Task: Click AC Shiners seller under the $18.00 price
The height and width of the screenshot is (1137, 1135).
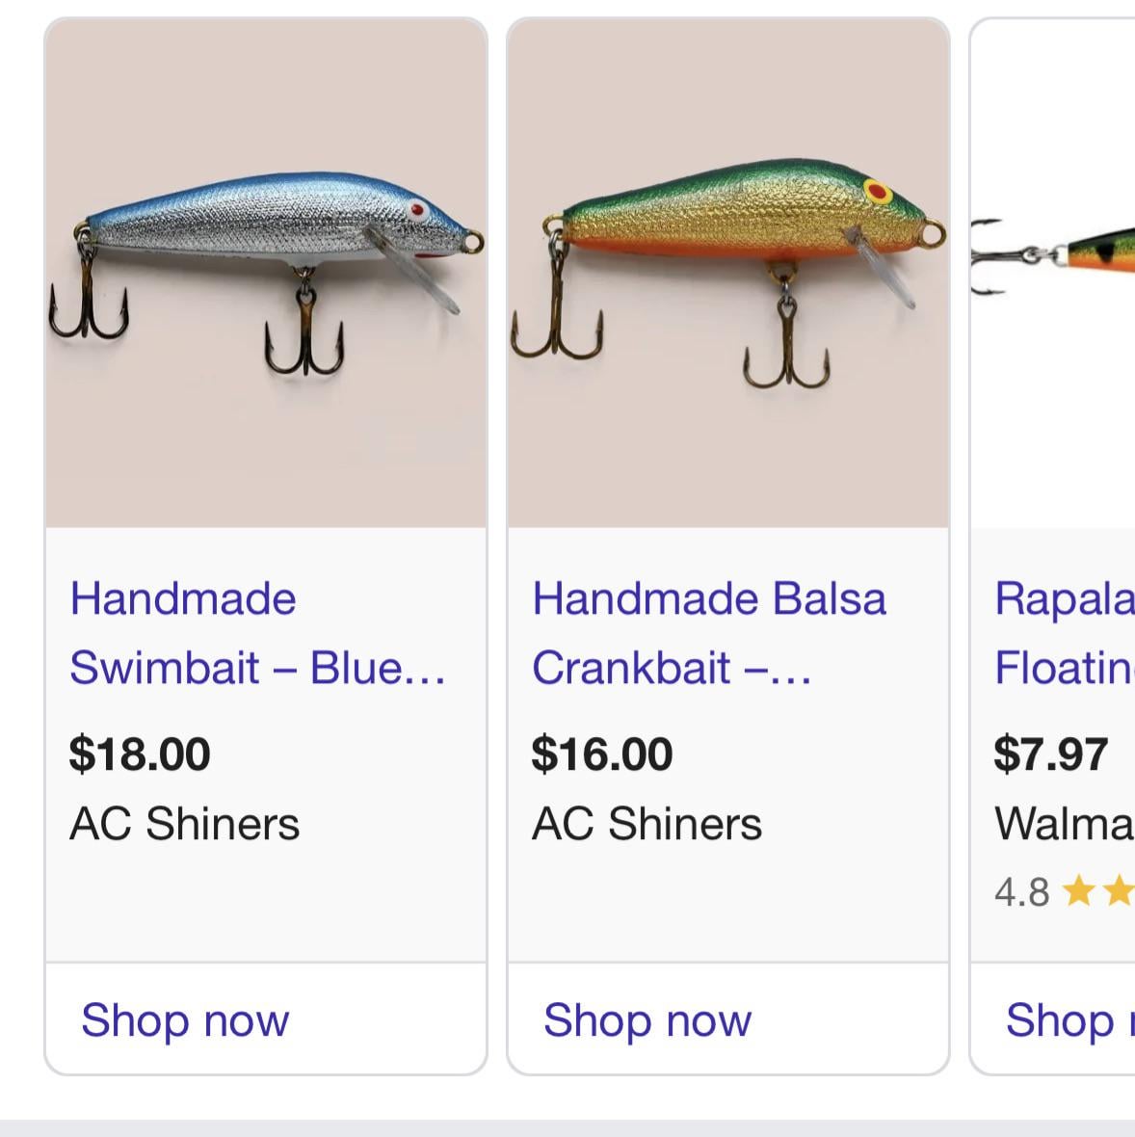Action: (185, 824)
